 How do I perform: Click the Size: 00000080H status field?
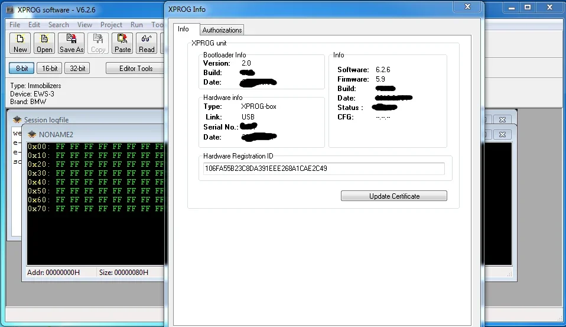pyautogui.click(x=123, y=273)
